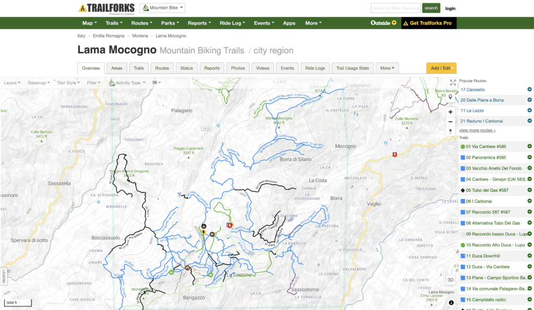Click the campground marker on the map
Image resolution: width=534 pixels, height=310 pixels.
coord(204,226)
